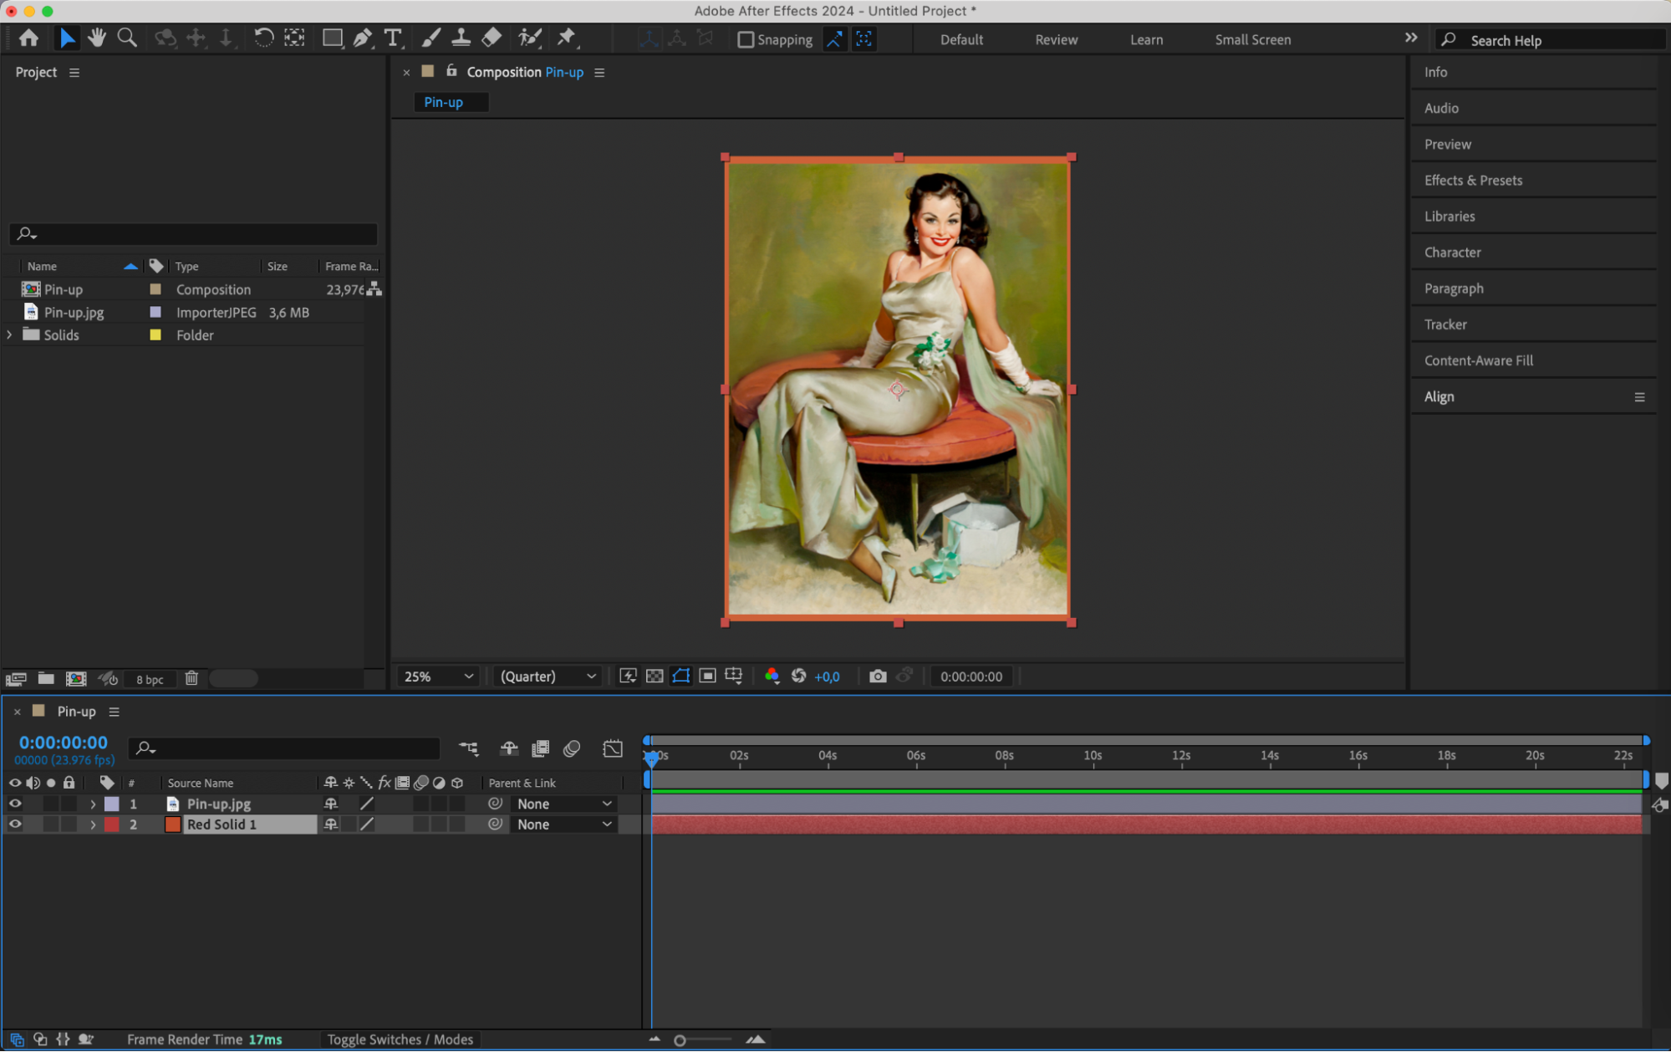Image resolution: width=1671 pixels, height=1052 pixels.
Task: Open the 25% magnification dropdown
Action: (x=438, y=677)
